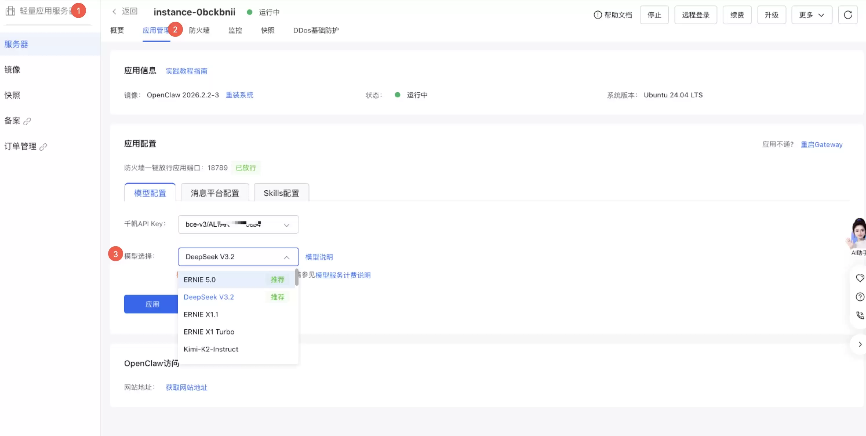866x436 pixels.
Task: Switch to 概要 tab
Action: tap(117, 30)
